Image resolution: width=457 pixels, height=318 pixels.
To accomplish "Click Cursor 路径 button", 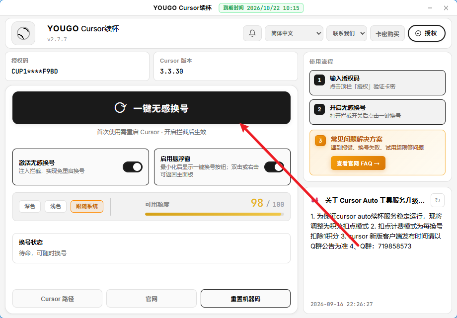I will [x=58, y=299].
